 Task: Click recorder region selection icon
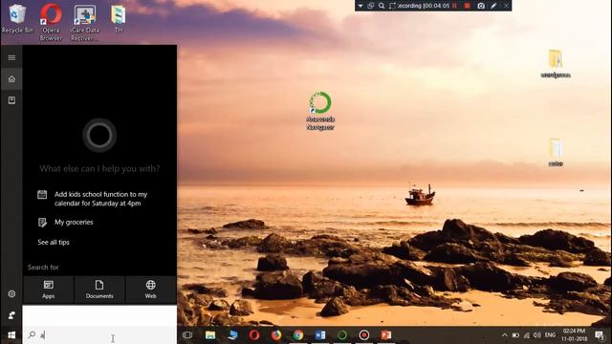(392, 6)
